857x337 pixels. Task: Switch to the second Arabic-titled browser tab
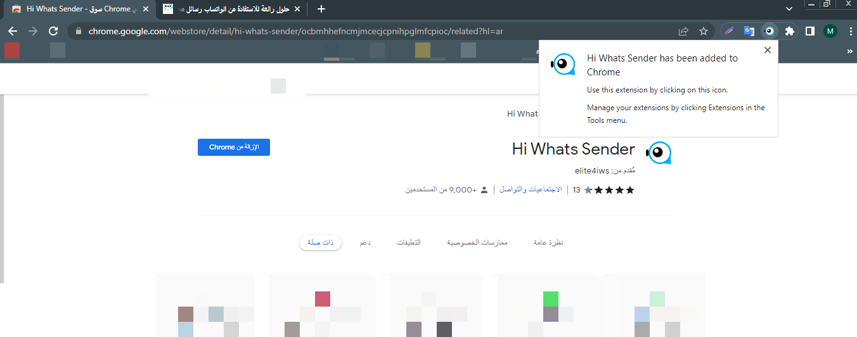coord(232,9)
